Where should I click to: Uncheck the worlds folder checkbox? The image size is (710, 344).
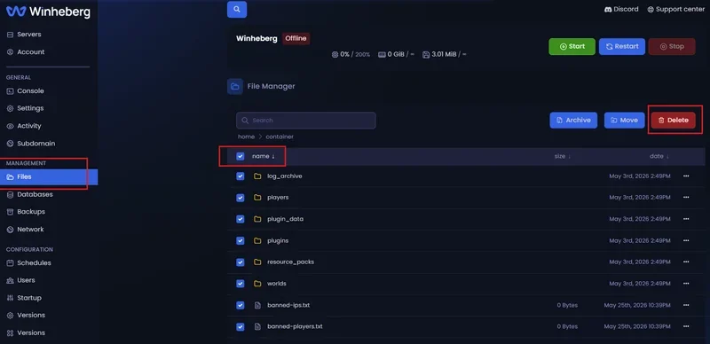241,284
